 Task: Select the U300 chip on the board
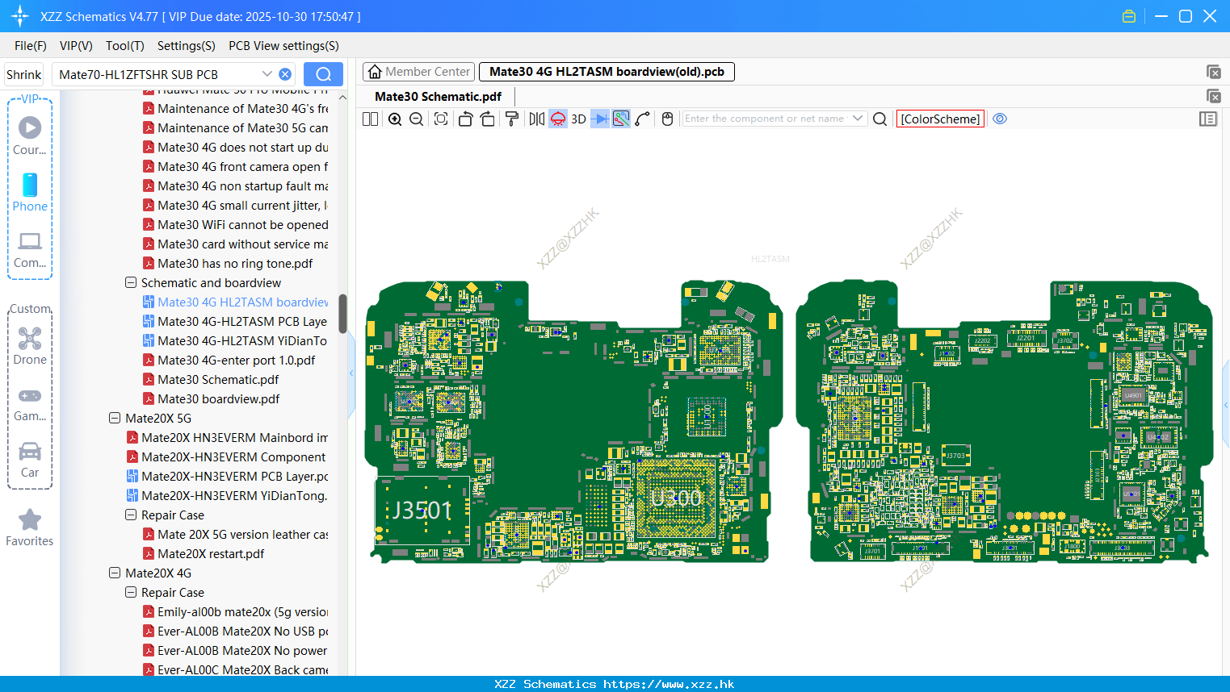point(676,498)
